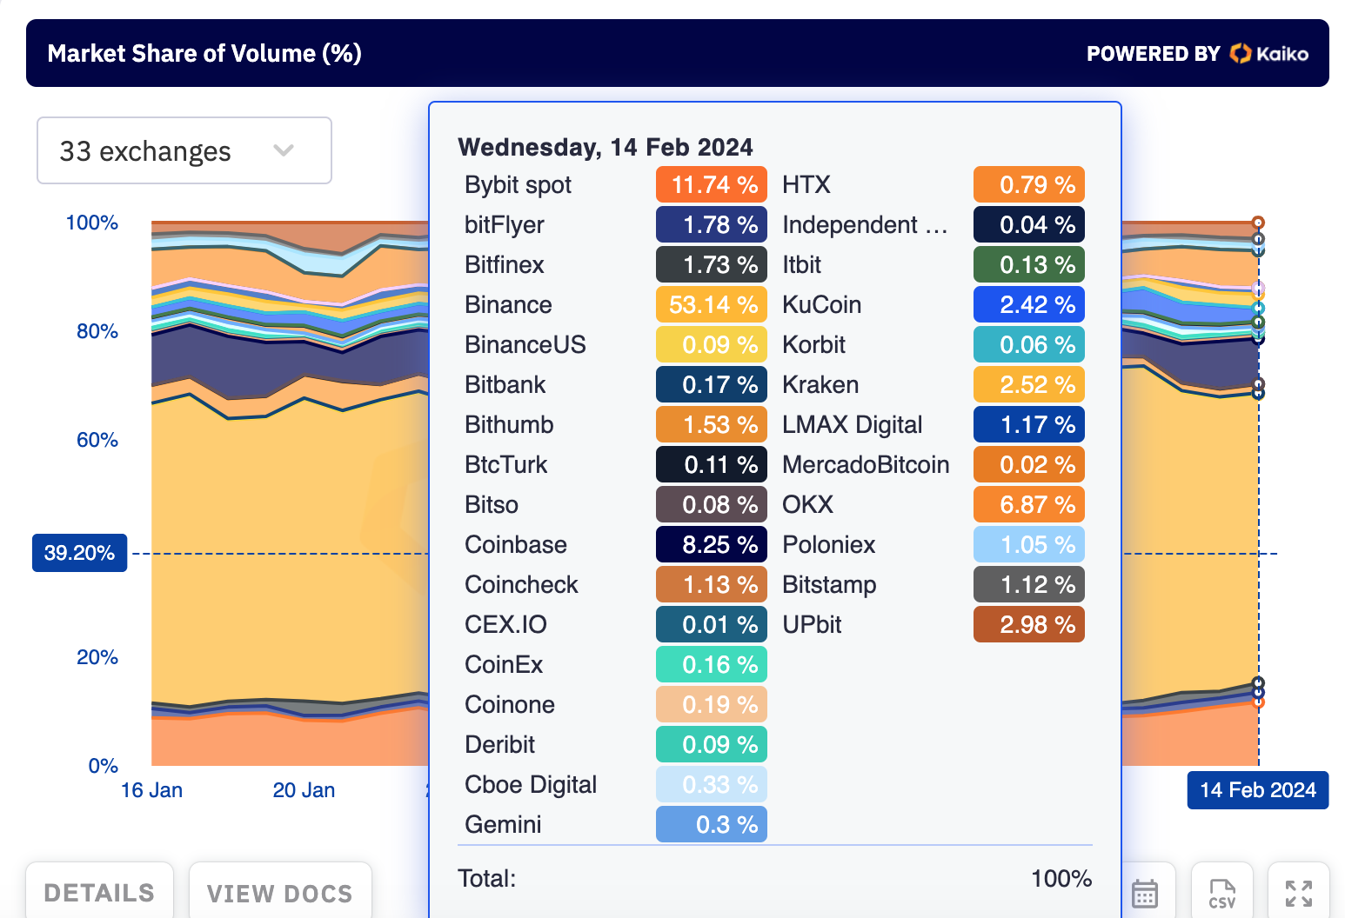1345x918 pixels.
Task: Open the calendar date picker icon
Action: 1145,893
